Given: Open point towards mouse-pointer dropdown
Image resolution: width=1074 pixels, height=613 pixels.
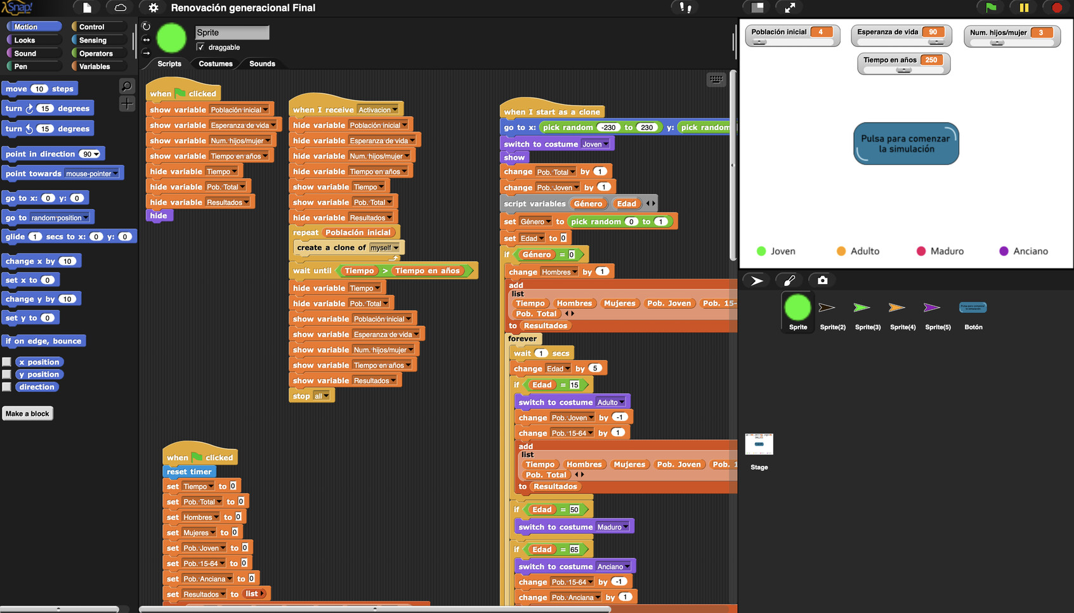Looking at the screenshot, I should (115, 174).
